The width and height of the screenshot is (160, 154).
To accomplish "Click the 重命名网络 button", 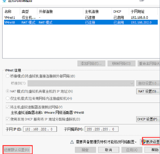I will tap(149, 63).
